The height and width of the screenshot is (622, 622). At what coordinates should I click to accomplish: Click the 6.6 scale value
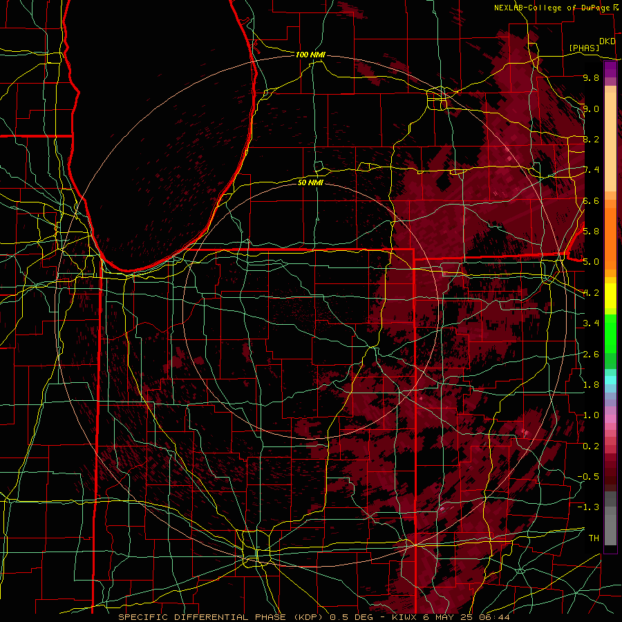click(x=591, y=200)
